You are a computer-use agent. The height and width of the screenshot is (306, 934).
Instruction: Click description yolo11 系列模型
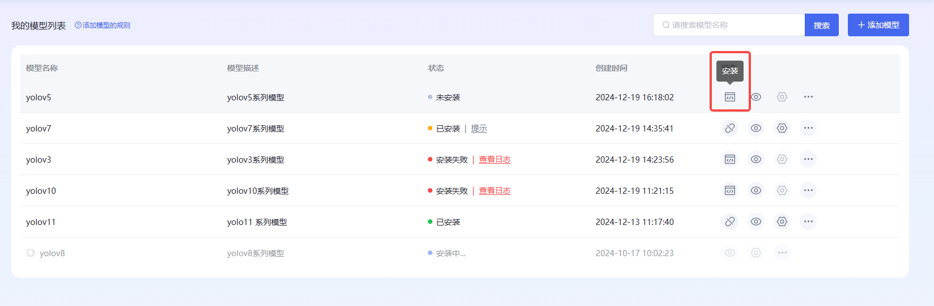(257, 222)
